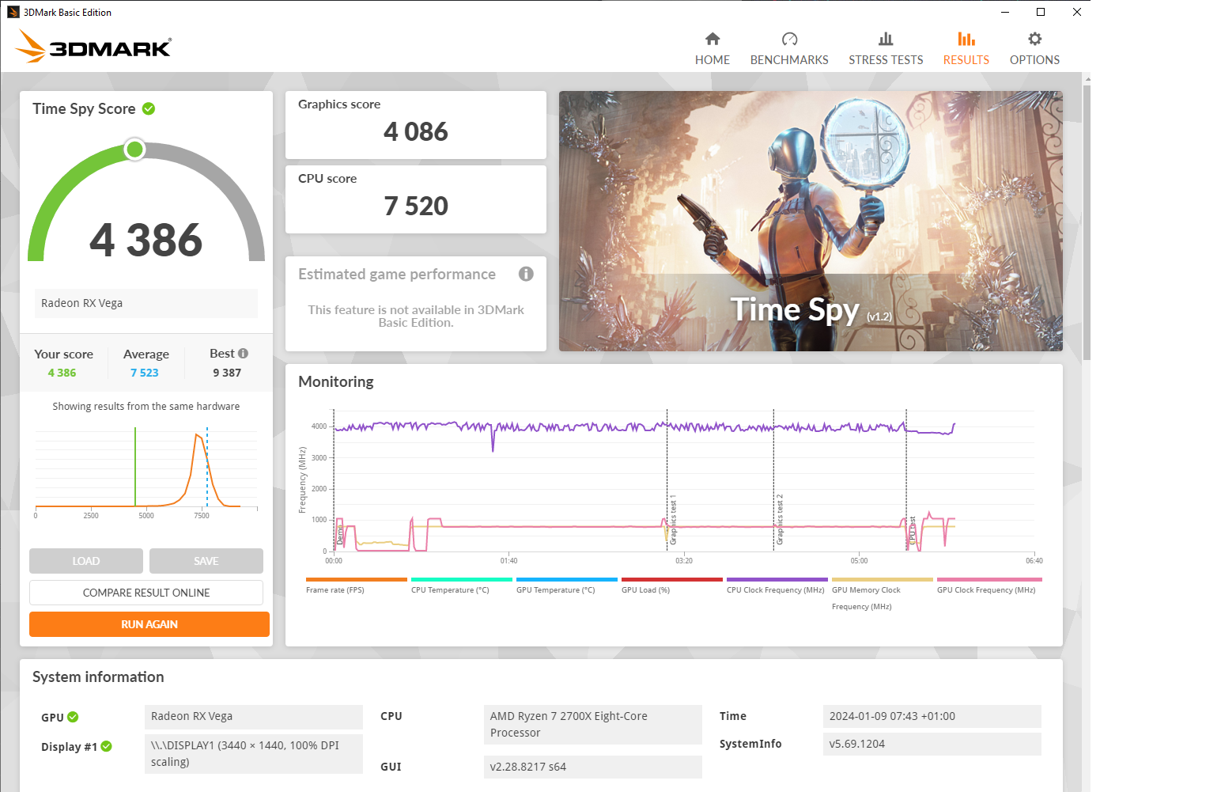Click the GPU field Radeon RX Vega
Image resolution: width=1221 pixels, height=792 pixels.
254,716
